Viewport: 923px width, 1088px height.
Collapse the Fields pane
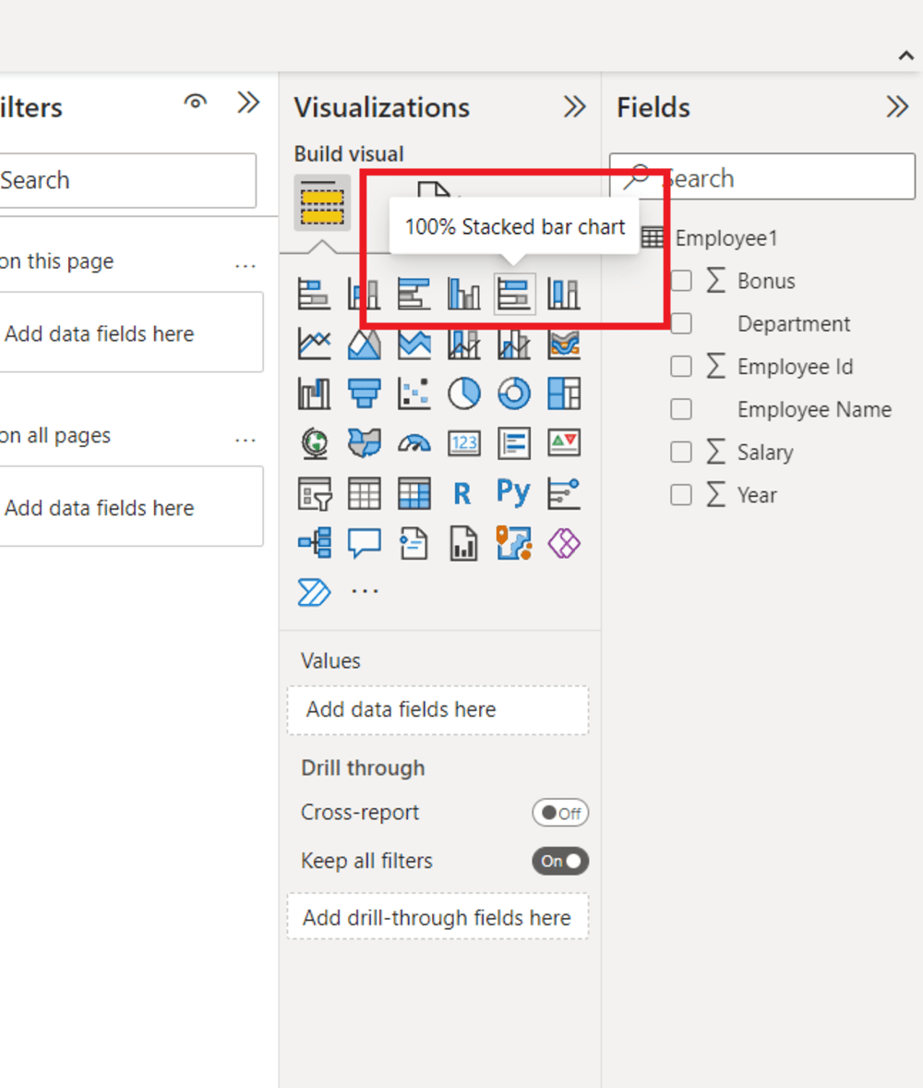[897, 107]
